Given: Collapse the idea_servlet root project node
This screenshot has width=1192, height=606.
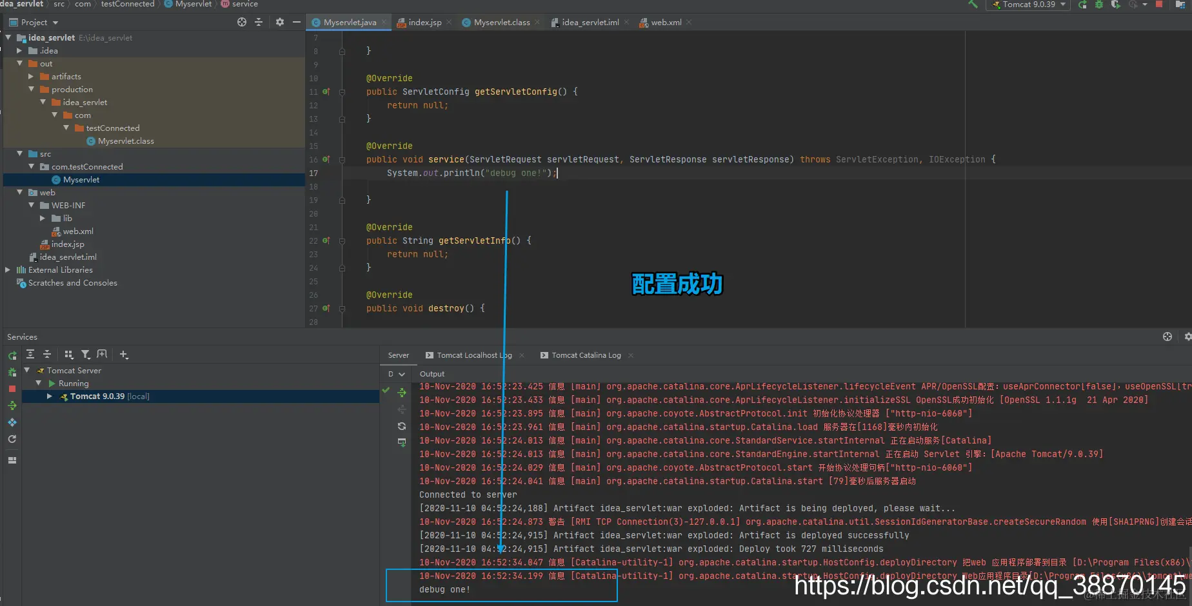Looking at the screenshot, I should [8, 37].
